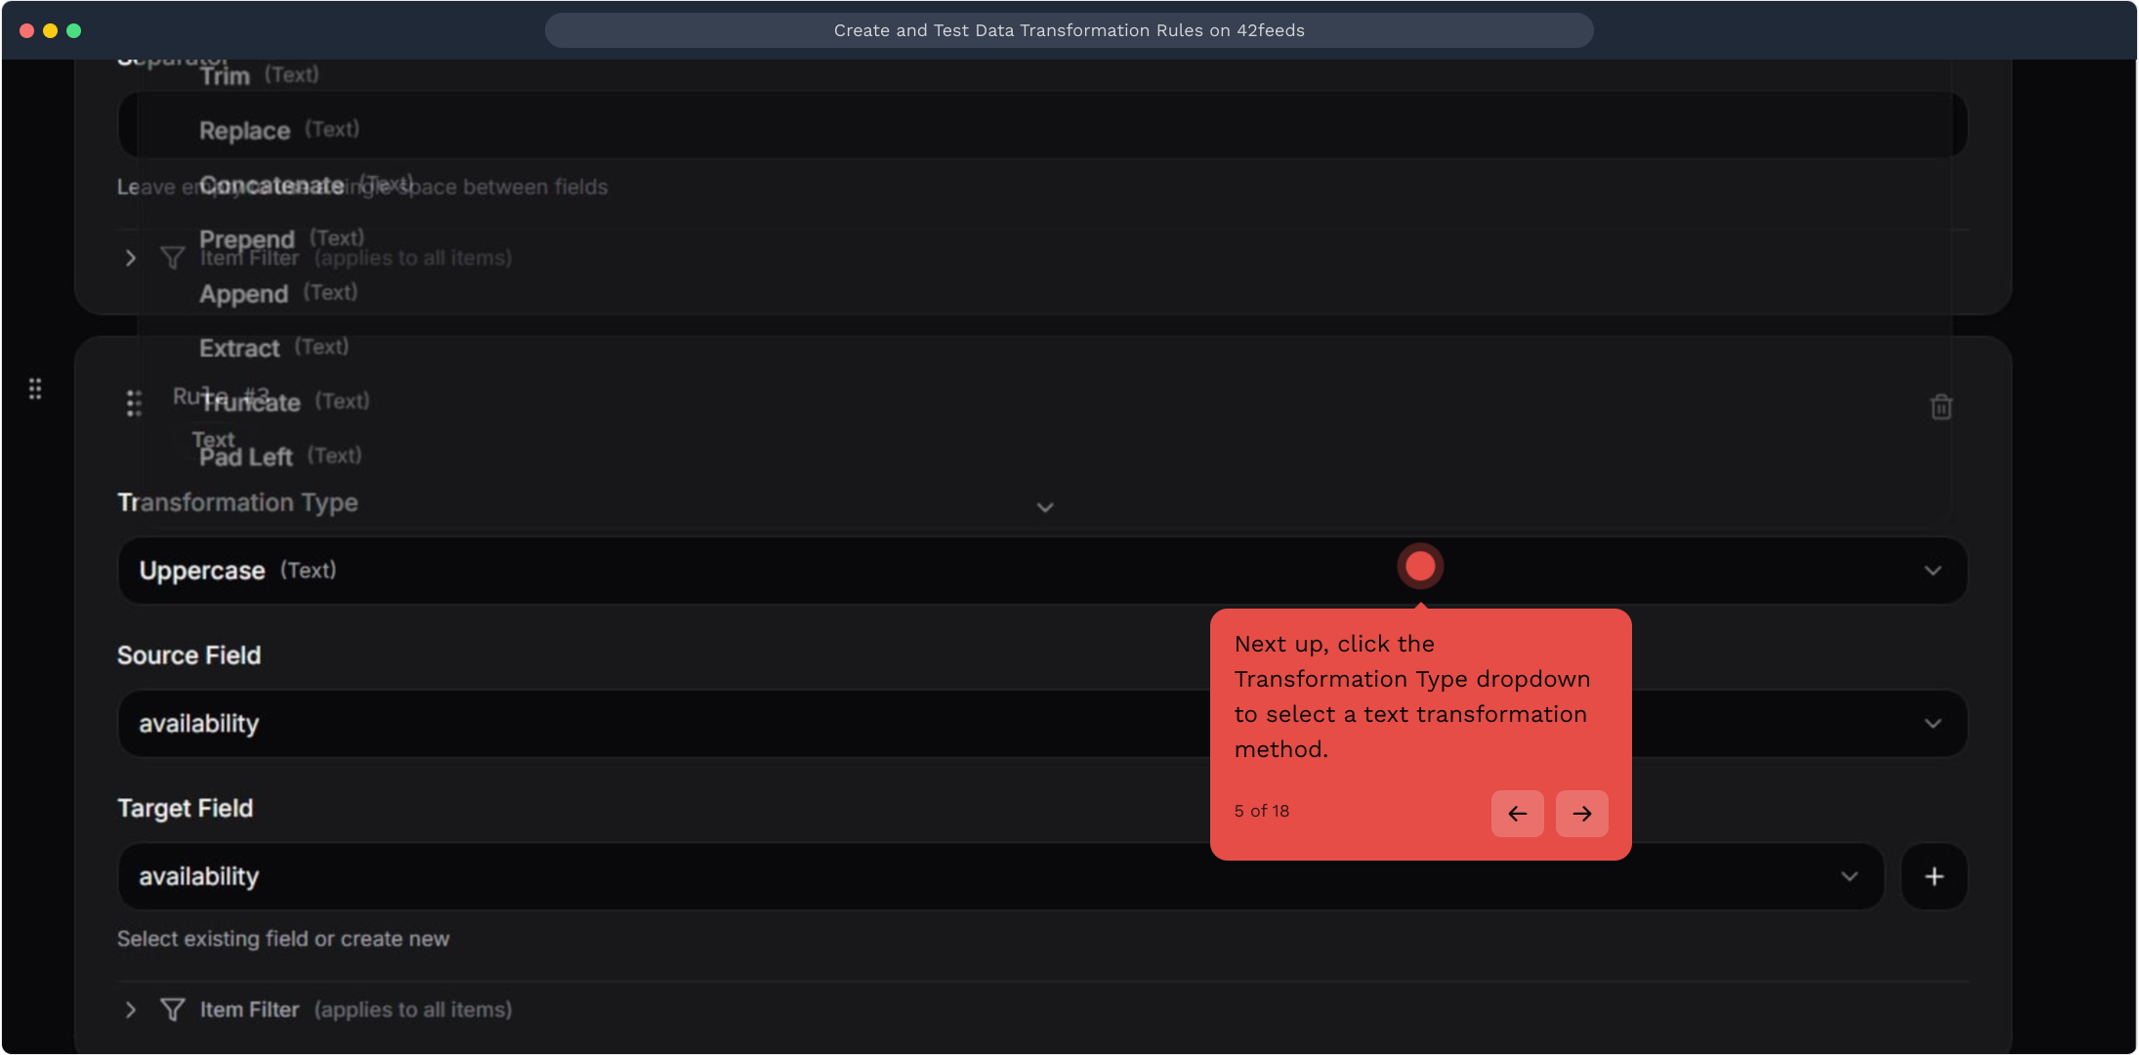Click the red pulsing hotspot dot
This screenshot has width=2139, height=1055.
click(x=1420, y=566)
